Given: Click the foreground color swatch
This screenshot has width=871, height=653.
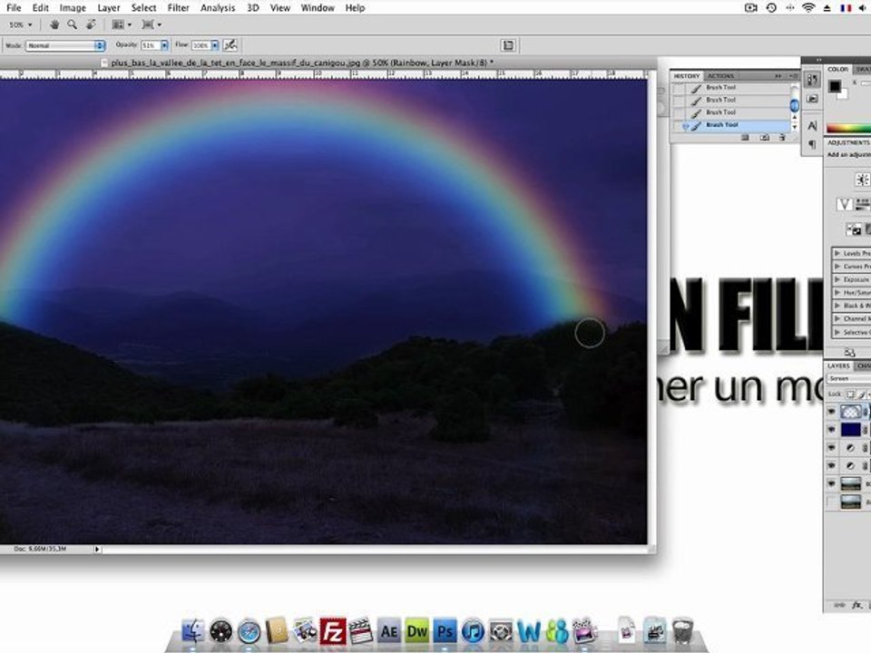Looking at the screenshot, I should [x=835, y=86].
